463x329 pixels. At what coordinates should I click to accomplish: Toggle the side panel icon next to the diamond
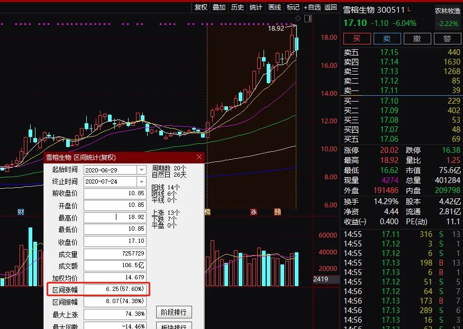point(308,19)
